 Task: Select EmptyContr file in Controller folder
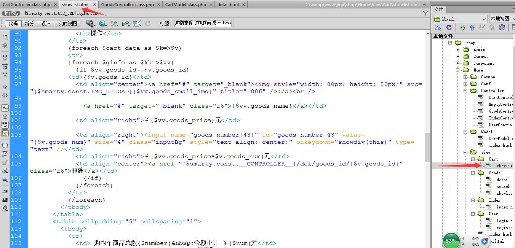pos(501,104)
